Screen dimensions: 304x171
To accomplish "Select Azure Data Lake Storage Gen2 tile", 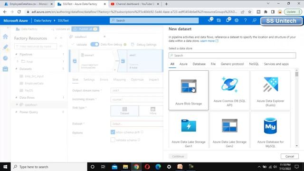I will 229,130.
